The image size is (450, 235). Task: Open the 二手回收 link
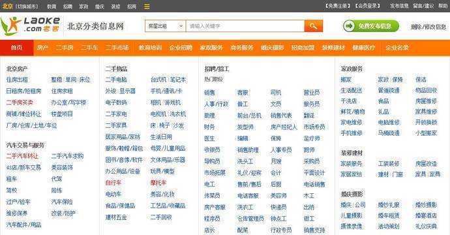[161, 217]
